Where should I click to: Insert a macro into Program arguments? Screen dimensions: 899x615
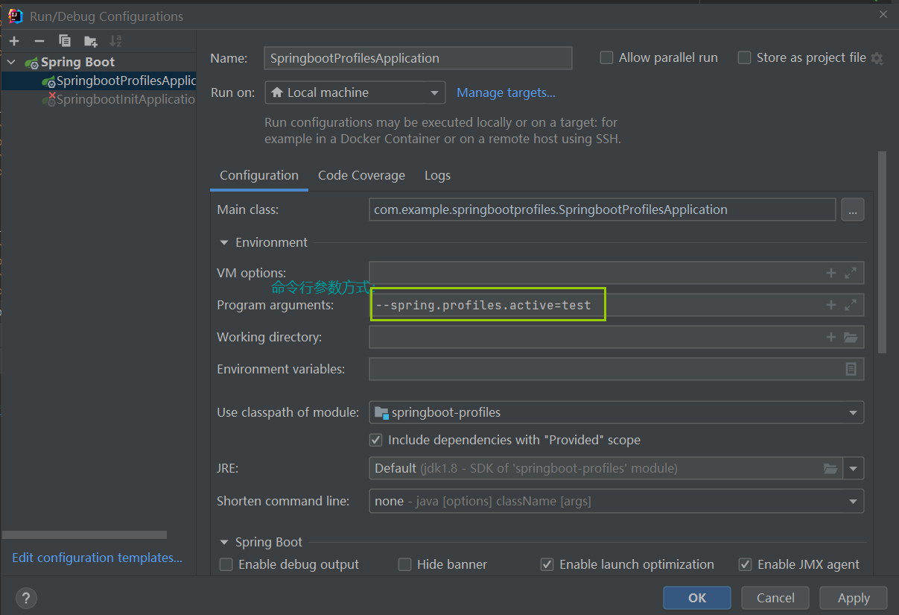tap(831, 305)
